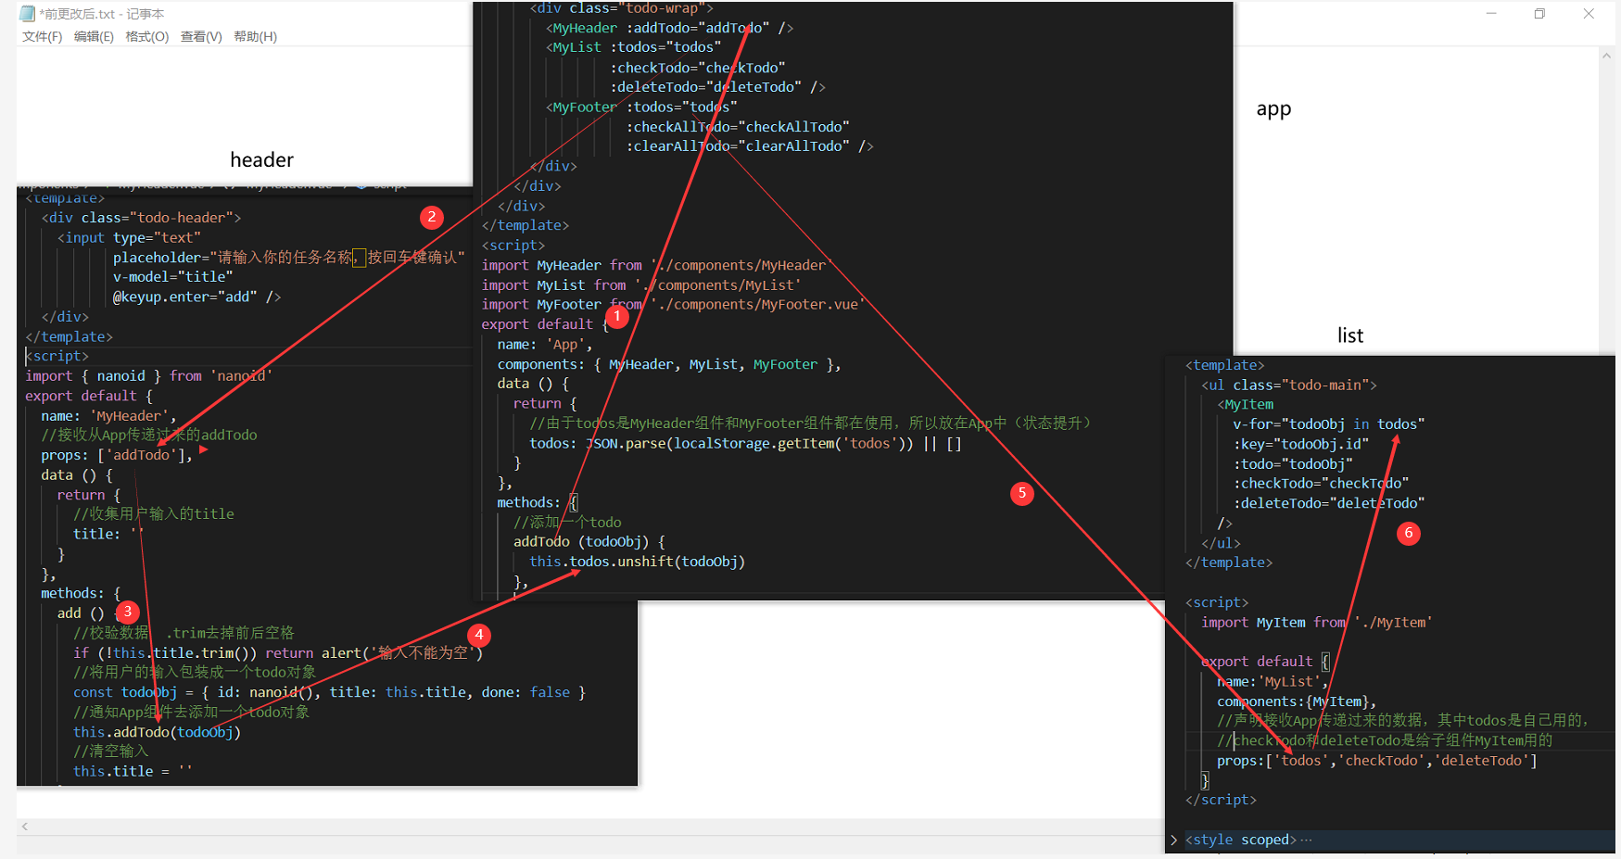1621x859 pixels.
Task: Click the :key="todoObj.id" line
Action: [x=1300, y=444]
